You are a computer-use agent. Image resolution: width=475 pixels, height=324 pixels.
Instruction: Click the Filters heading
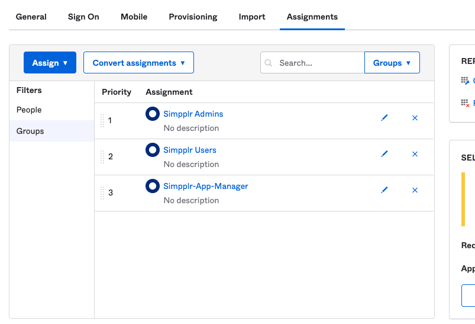(x=29, y=90)
